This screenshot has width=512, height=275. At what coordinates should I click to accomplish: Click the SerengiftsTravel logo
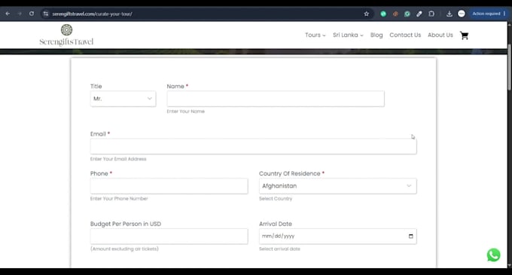coord(66,35)
